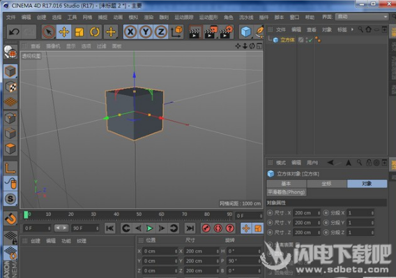Image resolution: width=396 pixels, height=278 pixels.
Task: Click the 平滑着色(Phong) button
Action: pyautogui.click(x=287, y=192)
